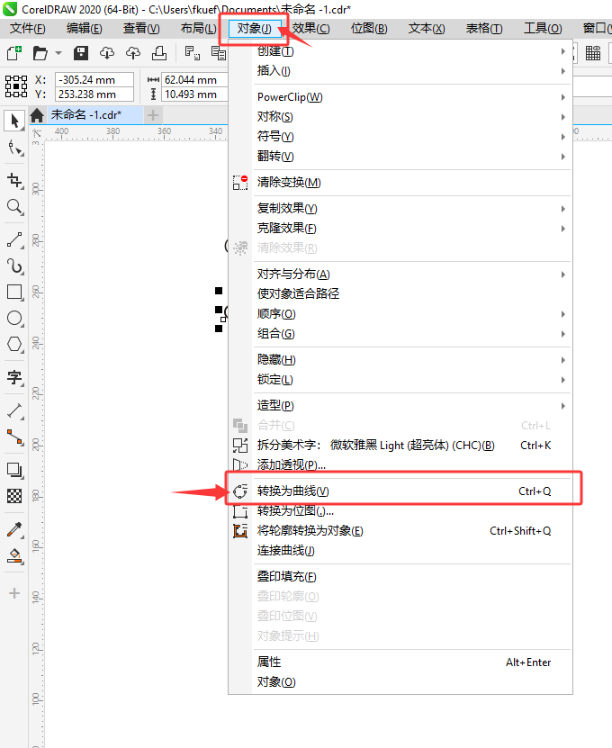Screen dimensions: 612x748
Task: Select the Crop tool
Action: 14,180
